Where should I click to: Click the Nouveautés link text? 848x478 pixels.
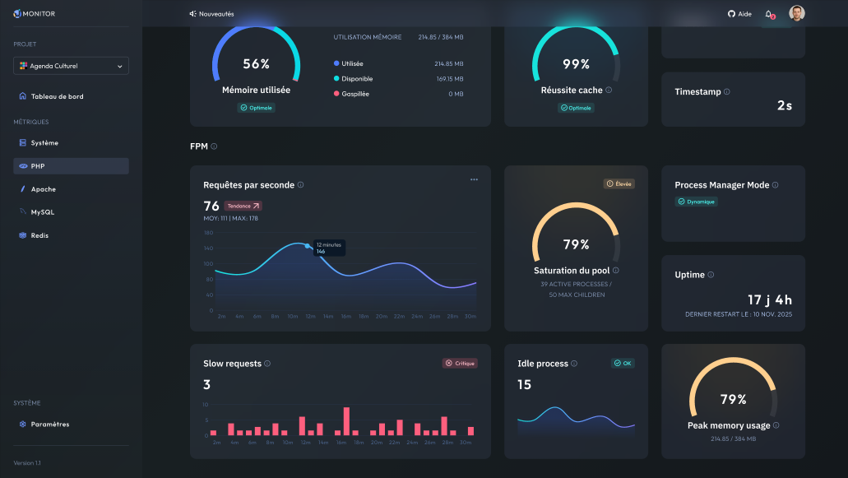click(216, 14)
